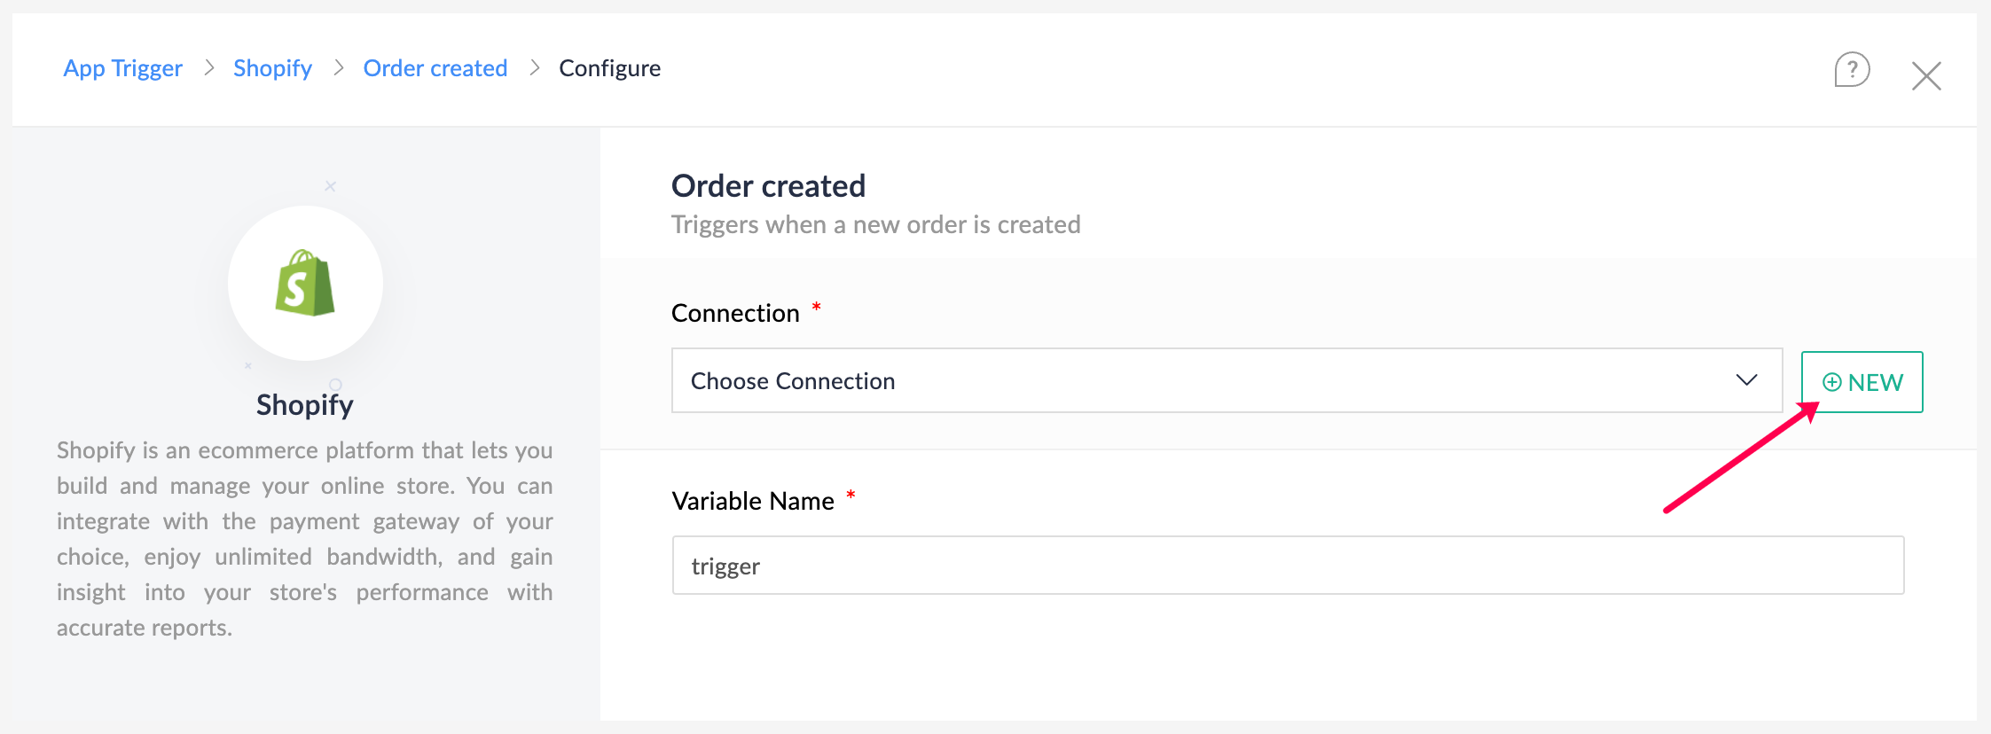Click the Order created heading
Image resolution: width=1991 pixels, height=734 pixels.
(x=768, y=186)
